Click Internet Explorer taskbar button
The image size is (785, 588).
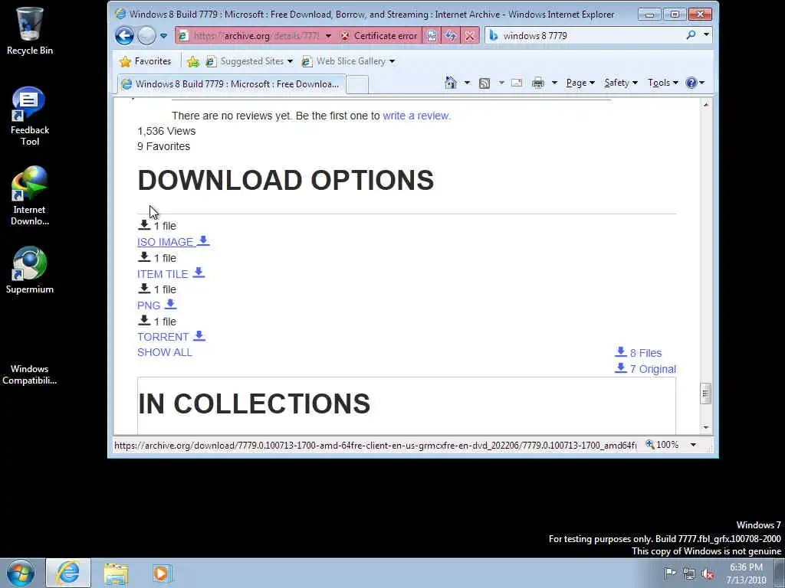pyautogui.click(x=67, y=573)
